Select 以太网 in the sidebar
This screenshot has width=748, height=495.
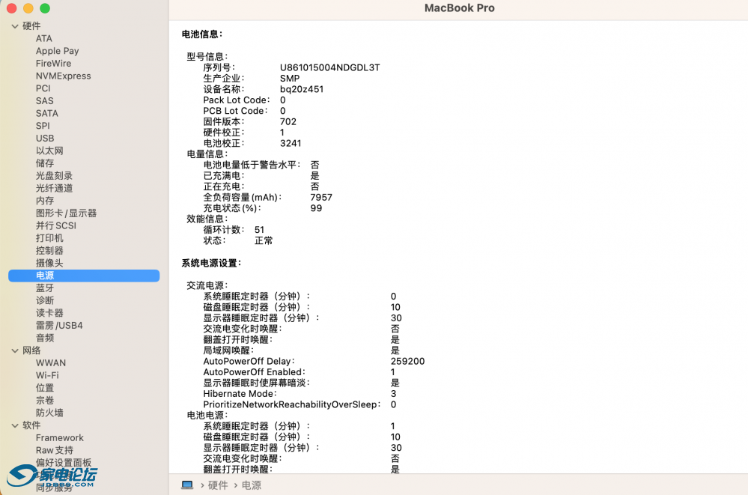[49, 151]
